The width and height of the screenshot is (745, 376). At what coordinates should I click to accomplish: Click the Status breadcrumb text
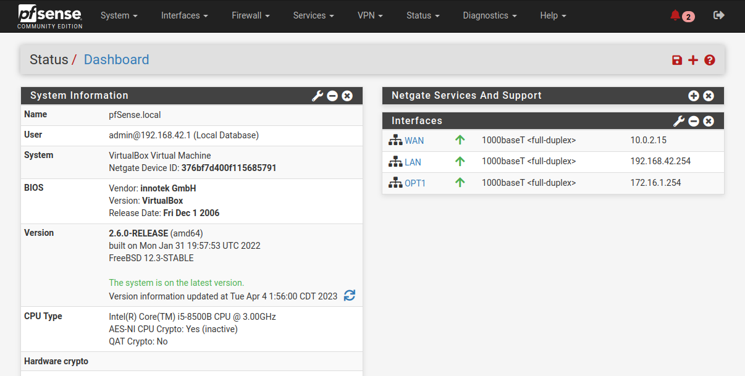[x=49, y=60]
